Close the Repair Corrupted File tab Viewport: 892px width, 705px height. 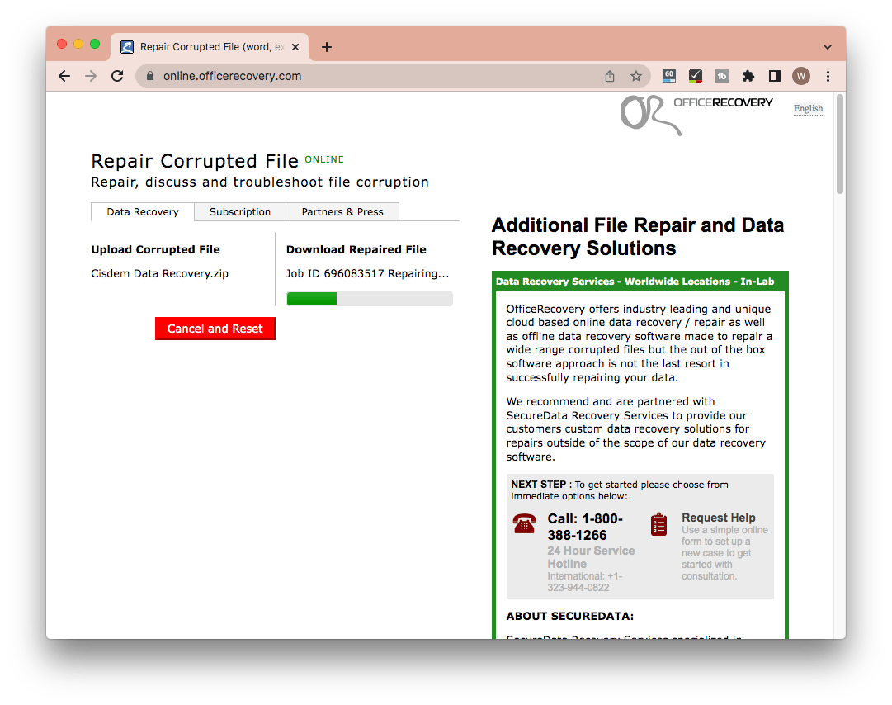click(x=295, y=47)
